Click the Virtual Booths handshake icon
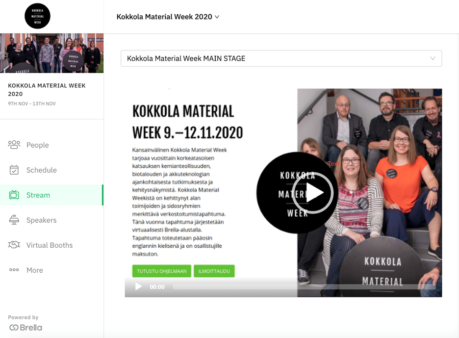 (x=14, y=245)
